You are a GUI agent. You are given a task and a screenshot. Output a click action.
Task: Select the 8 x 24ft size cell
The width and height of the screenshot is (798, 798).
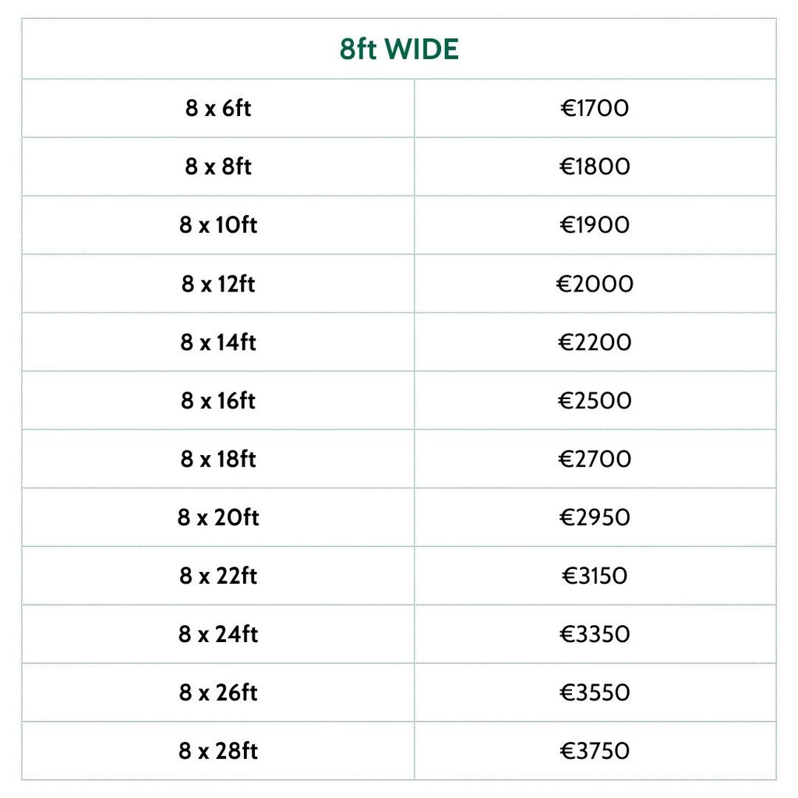218,634
